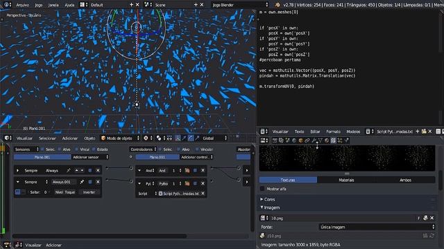Viewport: 444px width, 249px height.
Task: Select the translate manipulator arrow icon
Action: pyautogui.click(x=185, y=138)
